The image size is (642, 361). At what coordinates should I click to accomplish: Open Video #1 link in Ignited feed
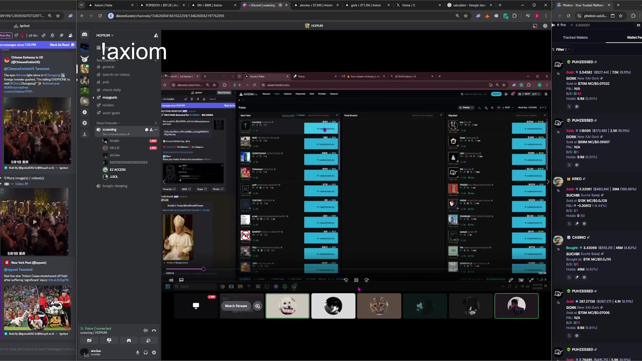(x=22, y=184)
